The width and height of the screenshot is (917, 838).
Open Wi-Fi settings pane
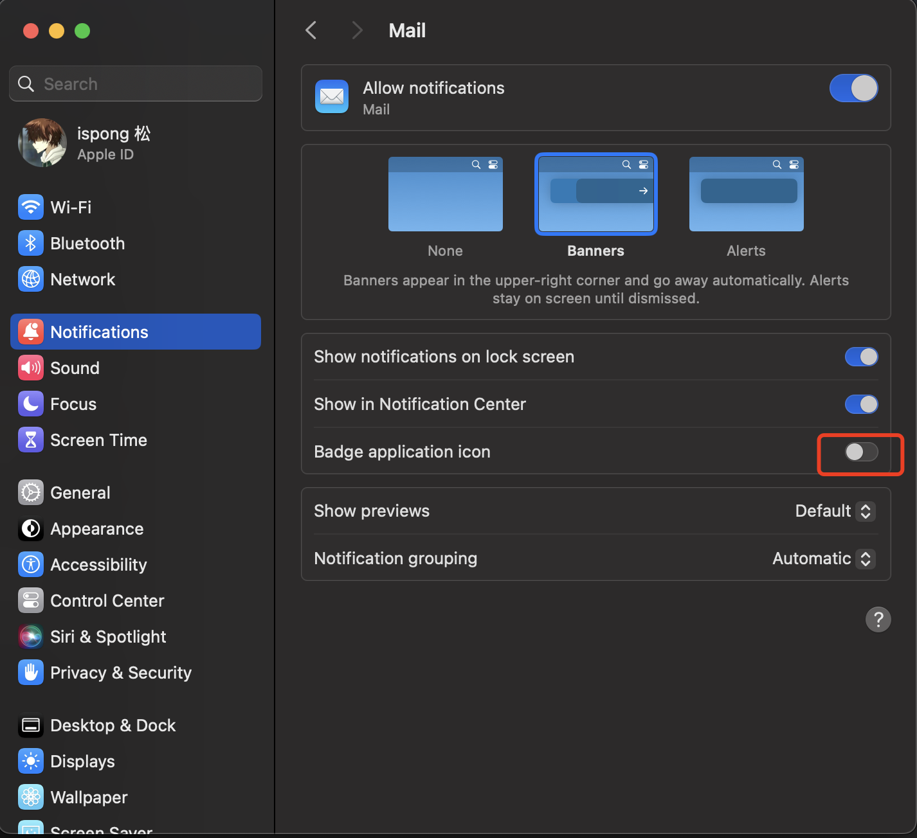(136, 207)
